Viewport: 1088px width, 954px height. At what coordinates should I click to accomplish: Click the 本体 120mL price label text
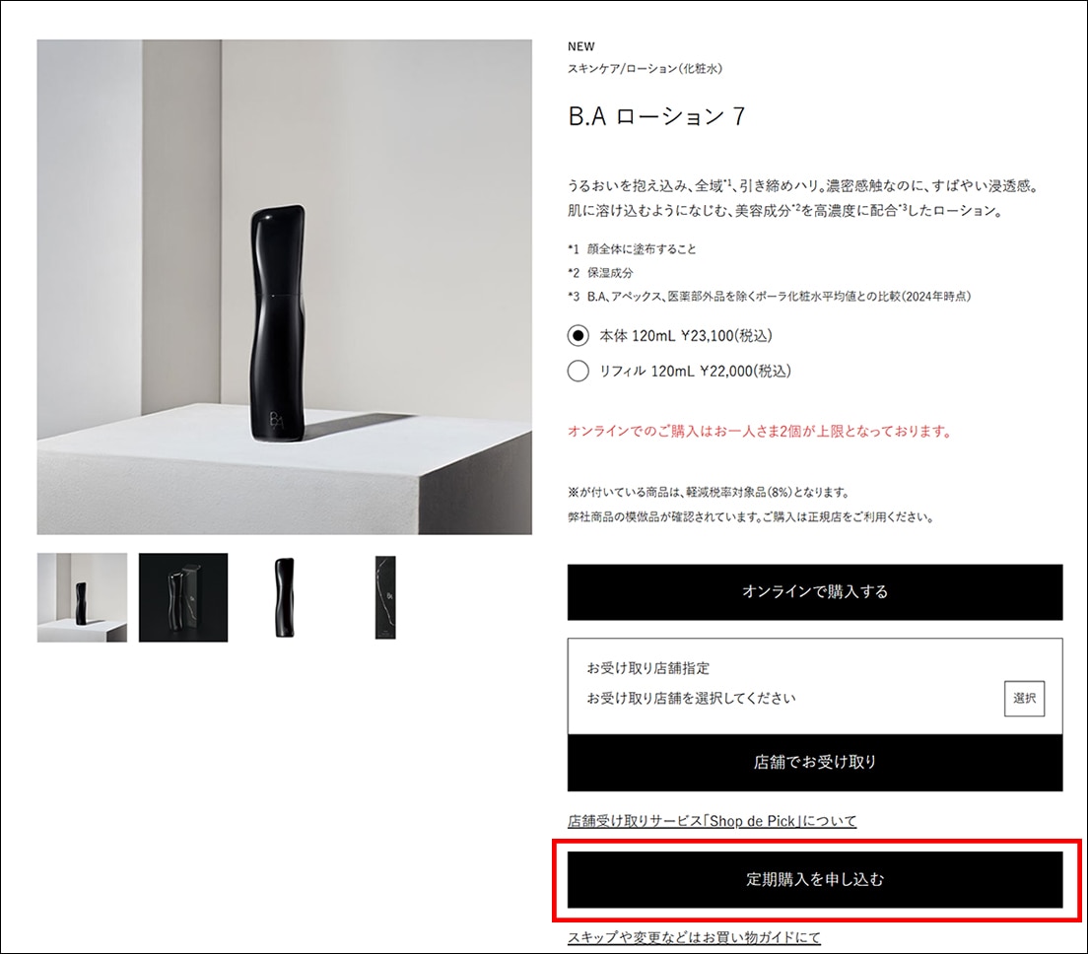click(x=686, y=336)
